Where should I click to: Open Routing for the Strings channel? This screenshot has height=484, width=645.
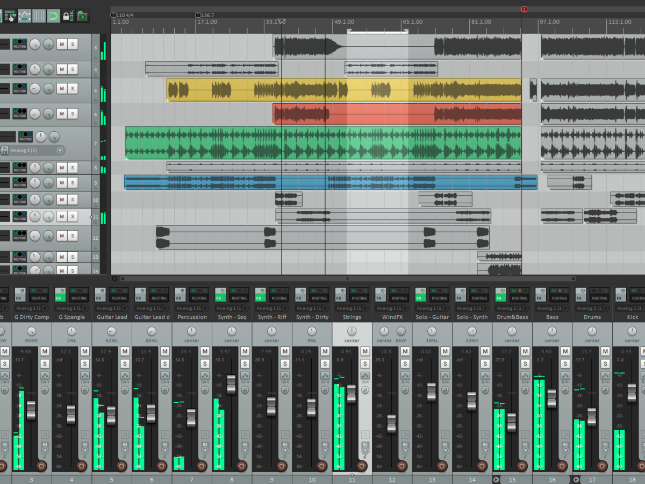pyautogui.click(x=359, y=298)
